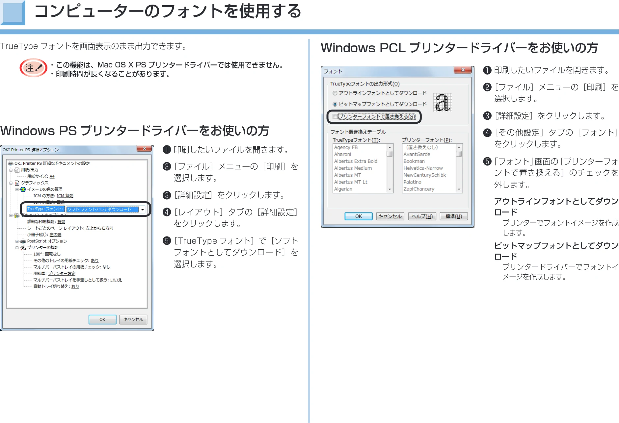The height and width of the screenshot is (423, 619).
Task: Collapse the プリンターの機能 node
Action: click(x=17, y=248)
